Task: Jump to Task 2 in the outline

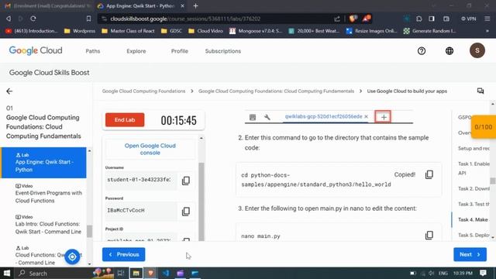Action: 474,188
